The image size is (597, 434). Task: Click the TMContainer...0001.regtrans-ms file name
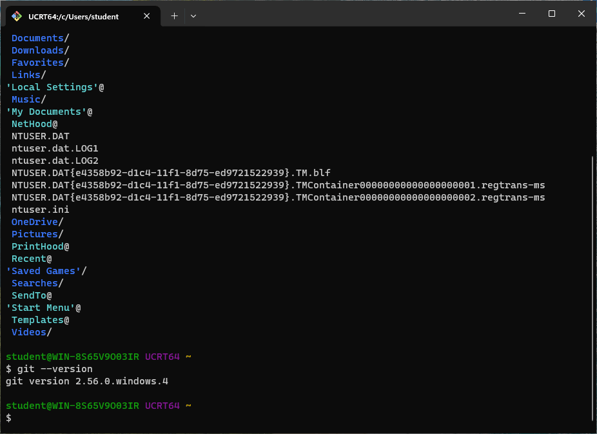point(278,185)
